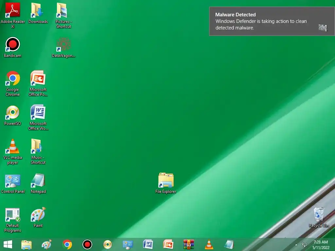335x251 pixels.
Task: Click the Windows Defender icon in notification
Action: [x=323, y=28]
